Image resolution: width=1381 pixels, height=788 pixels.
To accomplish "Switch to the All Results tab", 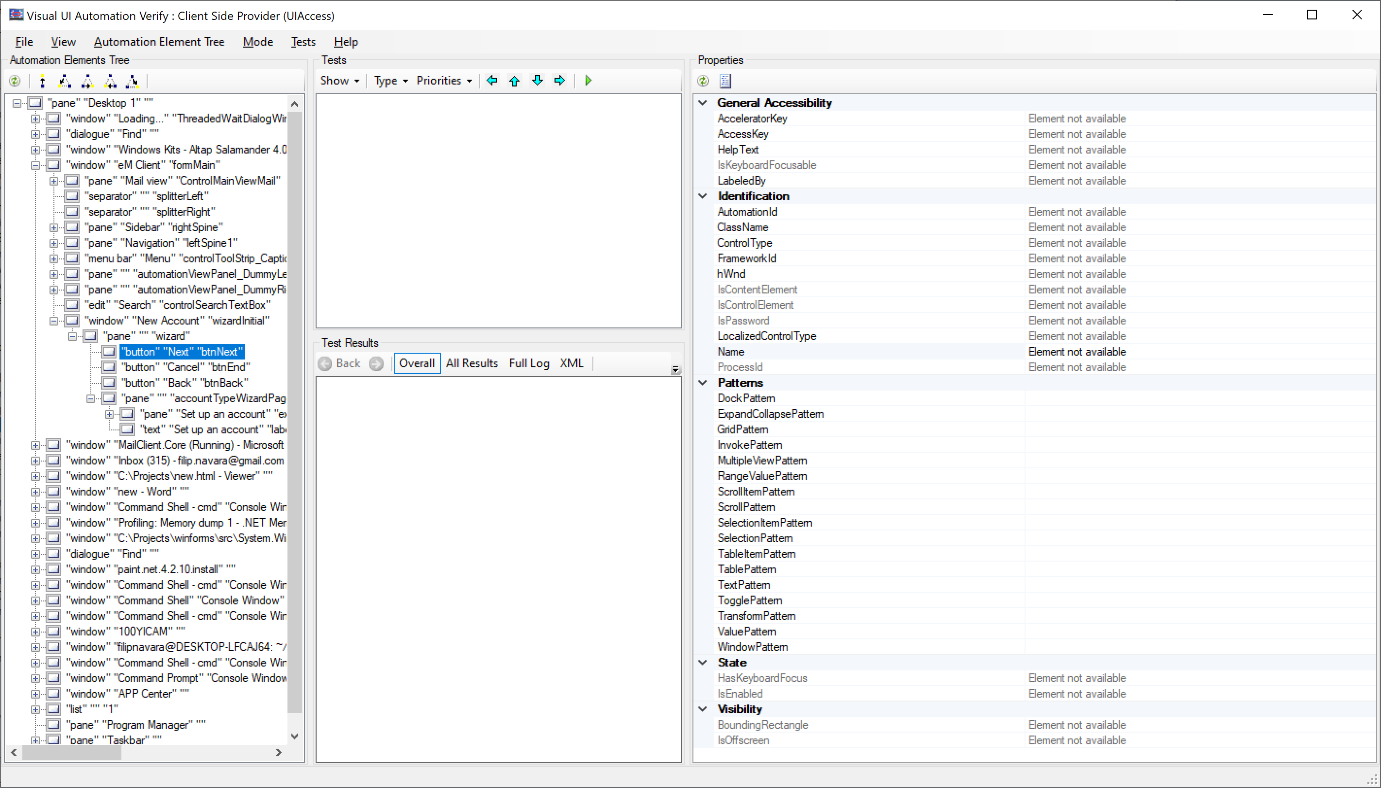I will (471, 363).
